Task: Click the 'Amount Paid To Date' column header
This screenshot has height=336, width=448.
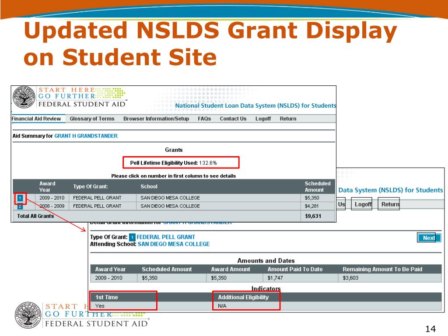Action: tap(295, 269)
